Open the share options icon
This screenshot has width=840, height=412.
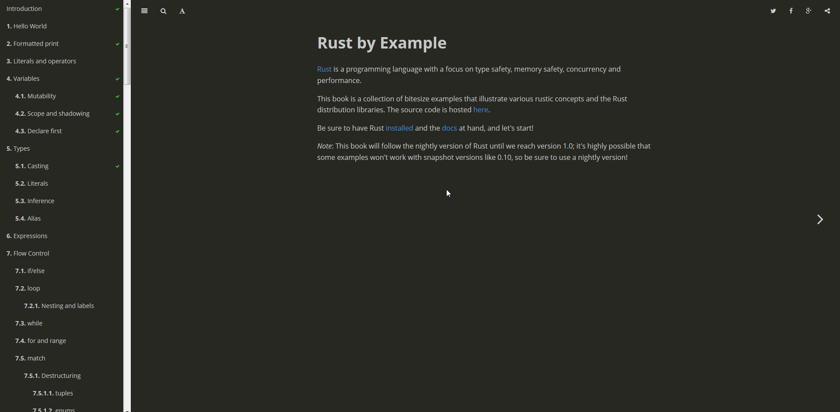(x=827, y=11)
